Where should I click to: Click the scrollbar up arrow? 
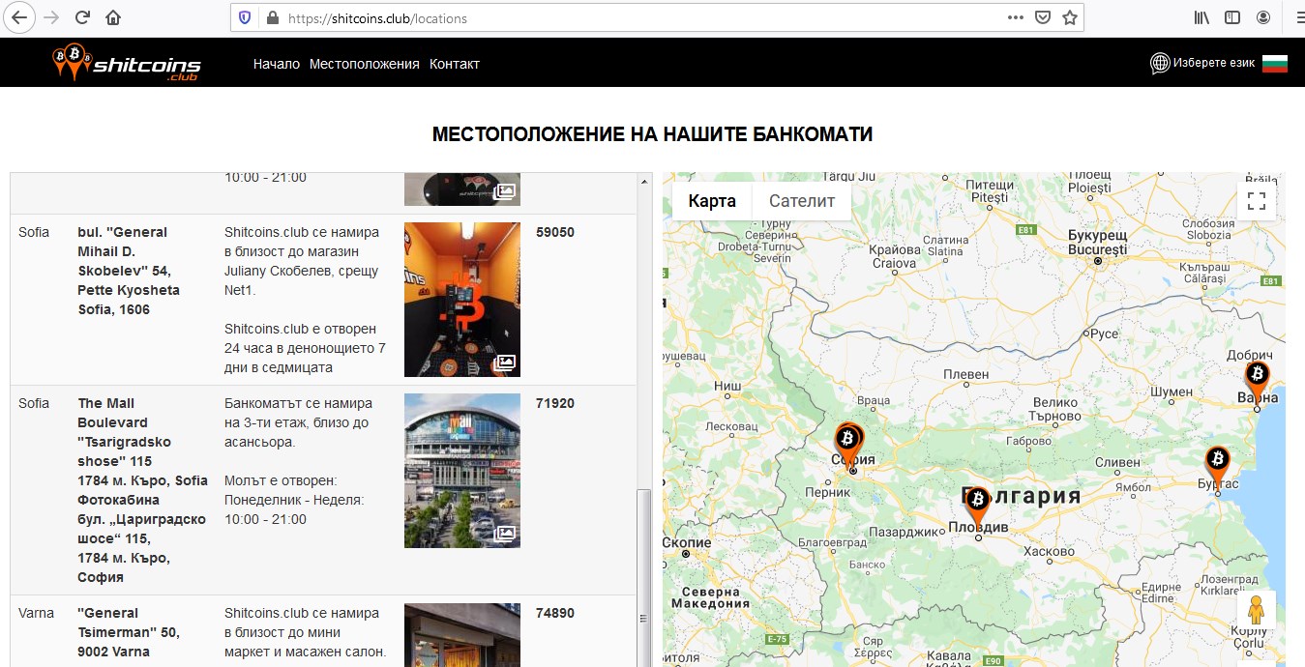coord(644,181)
